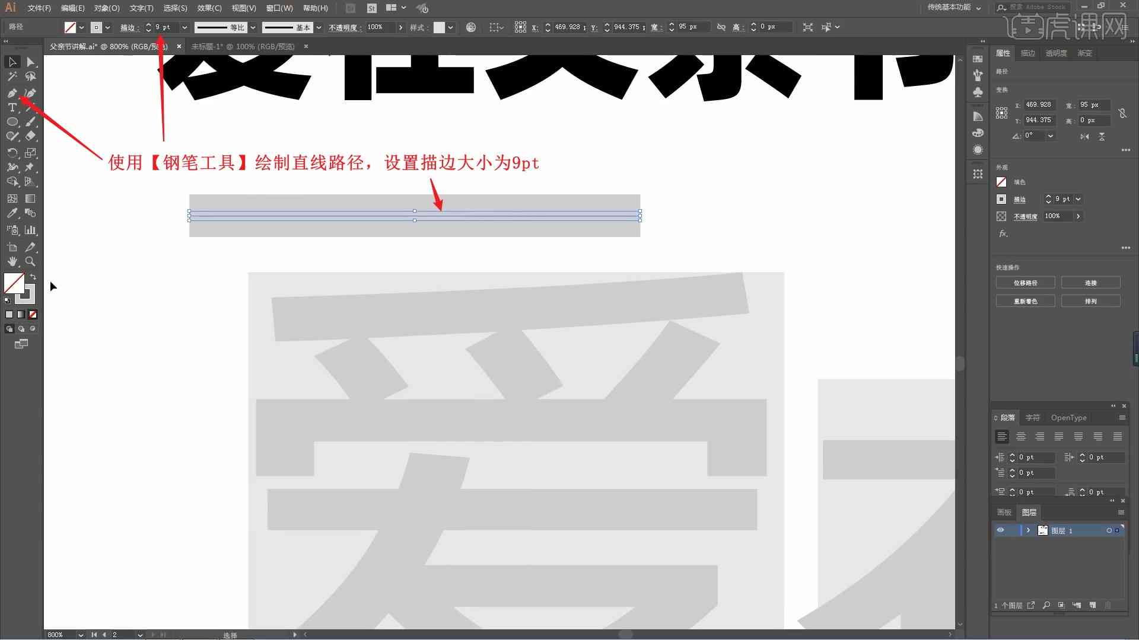The image size is (1139, 640).
Task: Click 快速路径 button
Action: [1025, 282]
